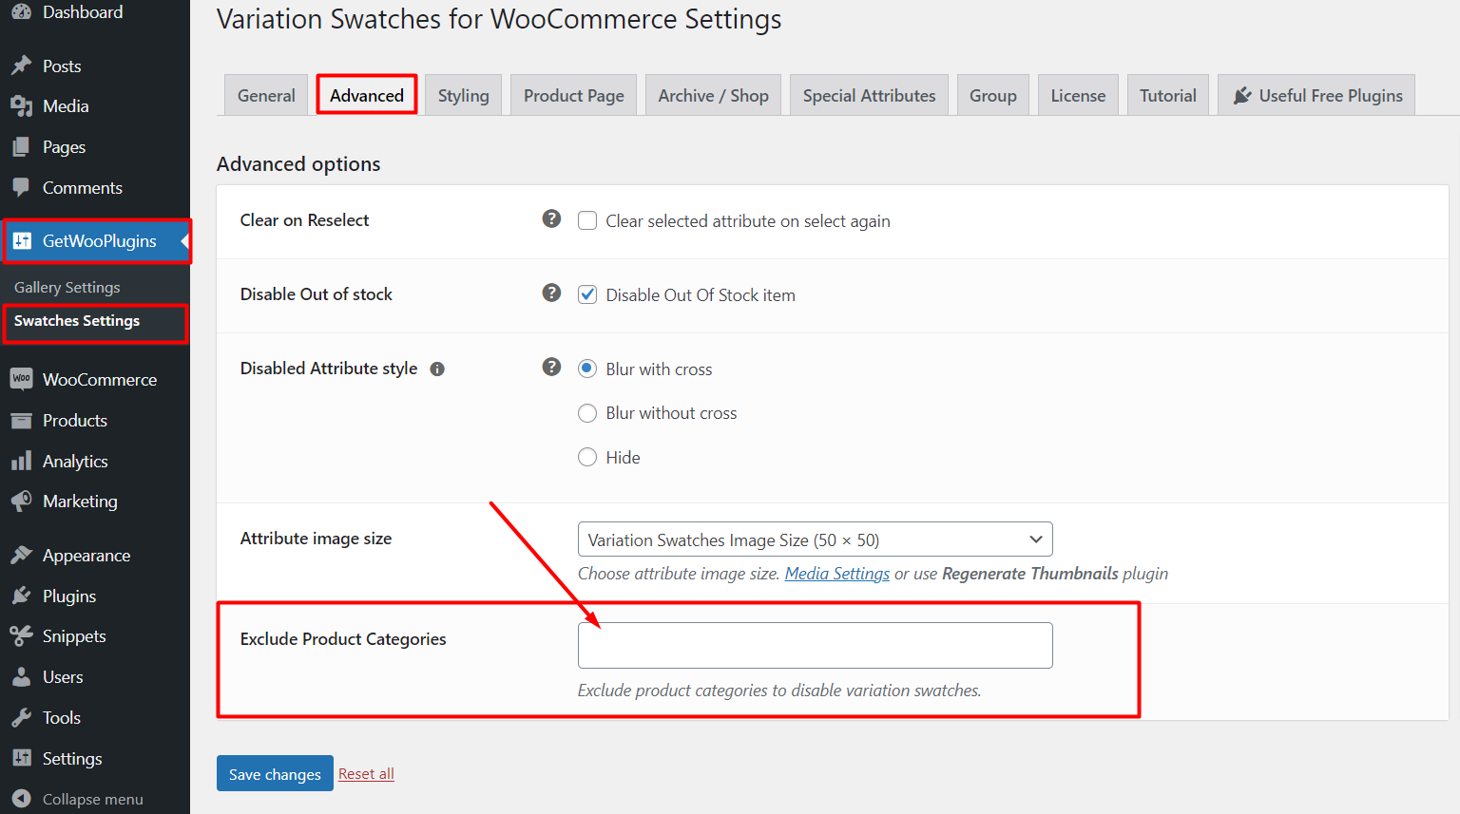Image resolution: width=1460 pixels, height=814 pixels.
Task: Click the Clear on Reselect label
Action: click(x=304, y=219)
